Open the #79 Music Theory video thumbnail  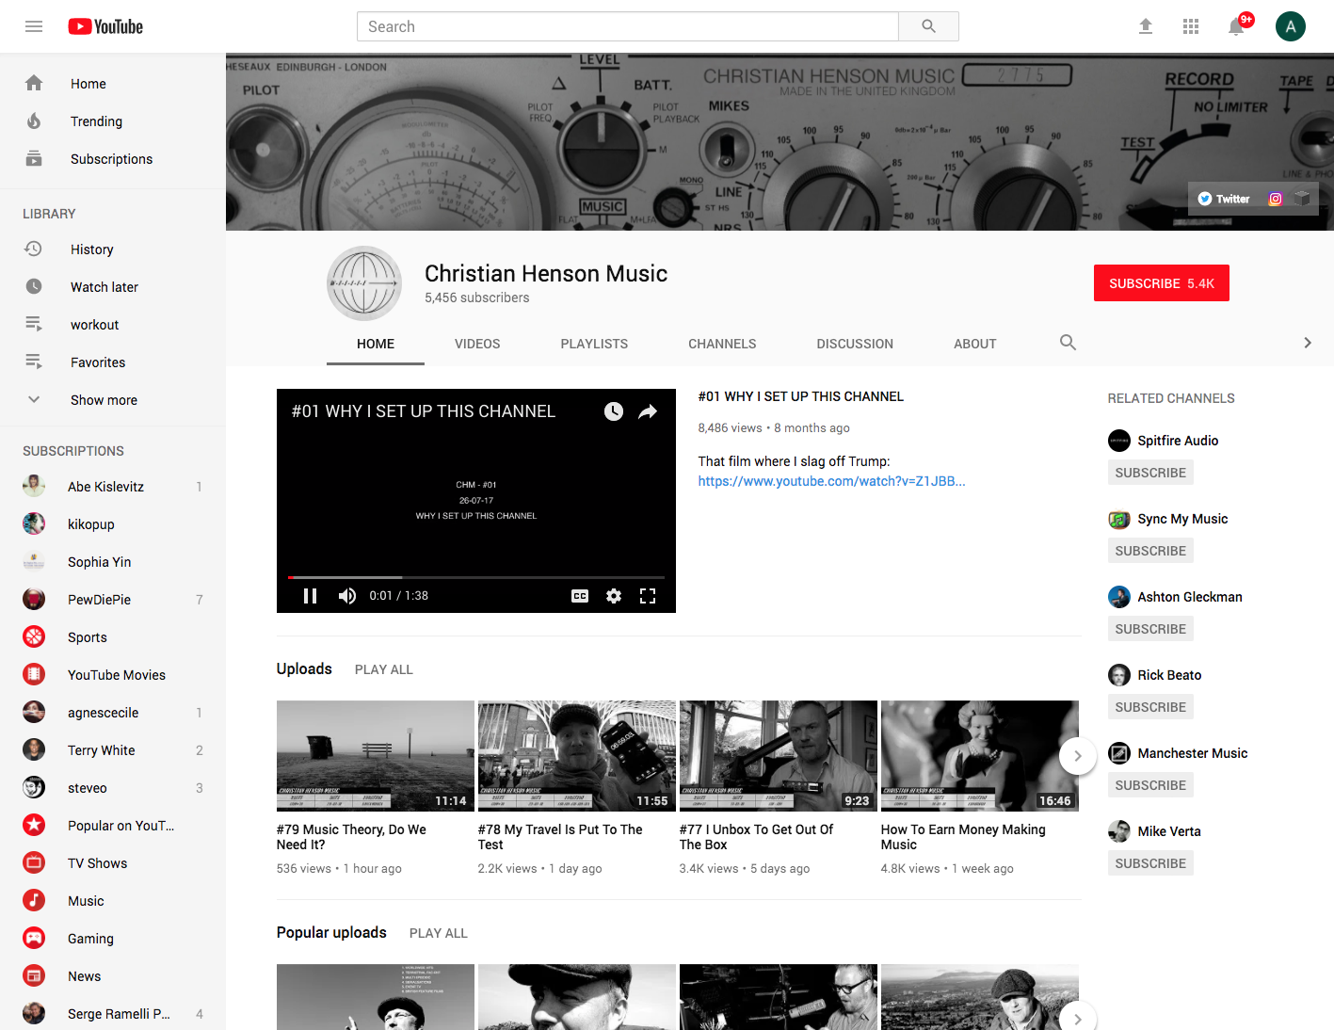[x=376, y=756]
